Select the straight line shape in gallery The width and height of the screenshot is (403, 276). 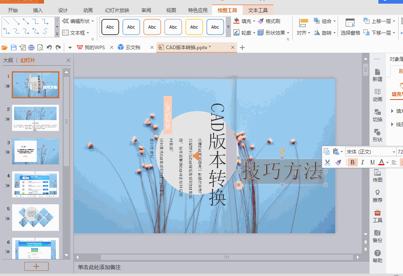(x=6, y=21)
